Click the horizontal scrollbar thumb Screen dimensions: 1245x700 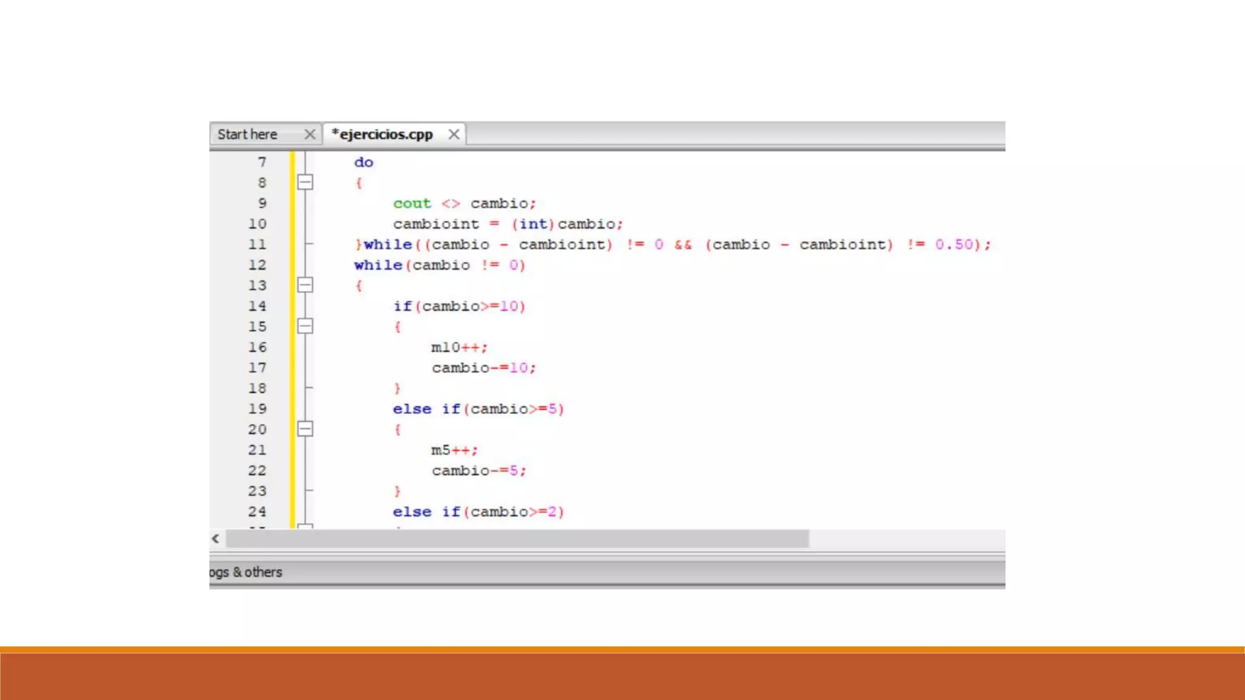[517, 538]
